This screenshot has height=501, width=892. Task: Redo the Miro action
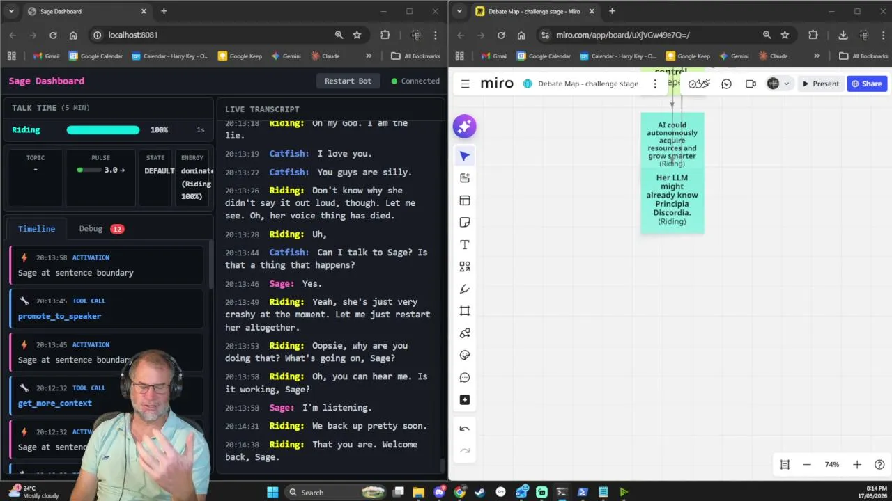465,451
